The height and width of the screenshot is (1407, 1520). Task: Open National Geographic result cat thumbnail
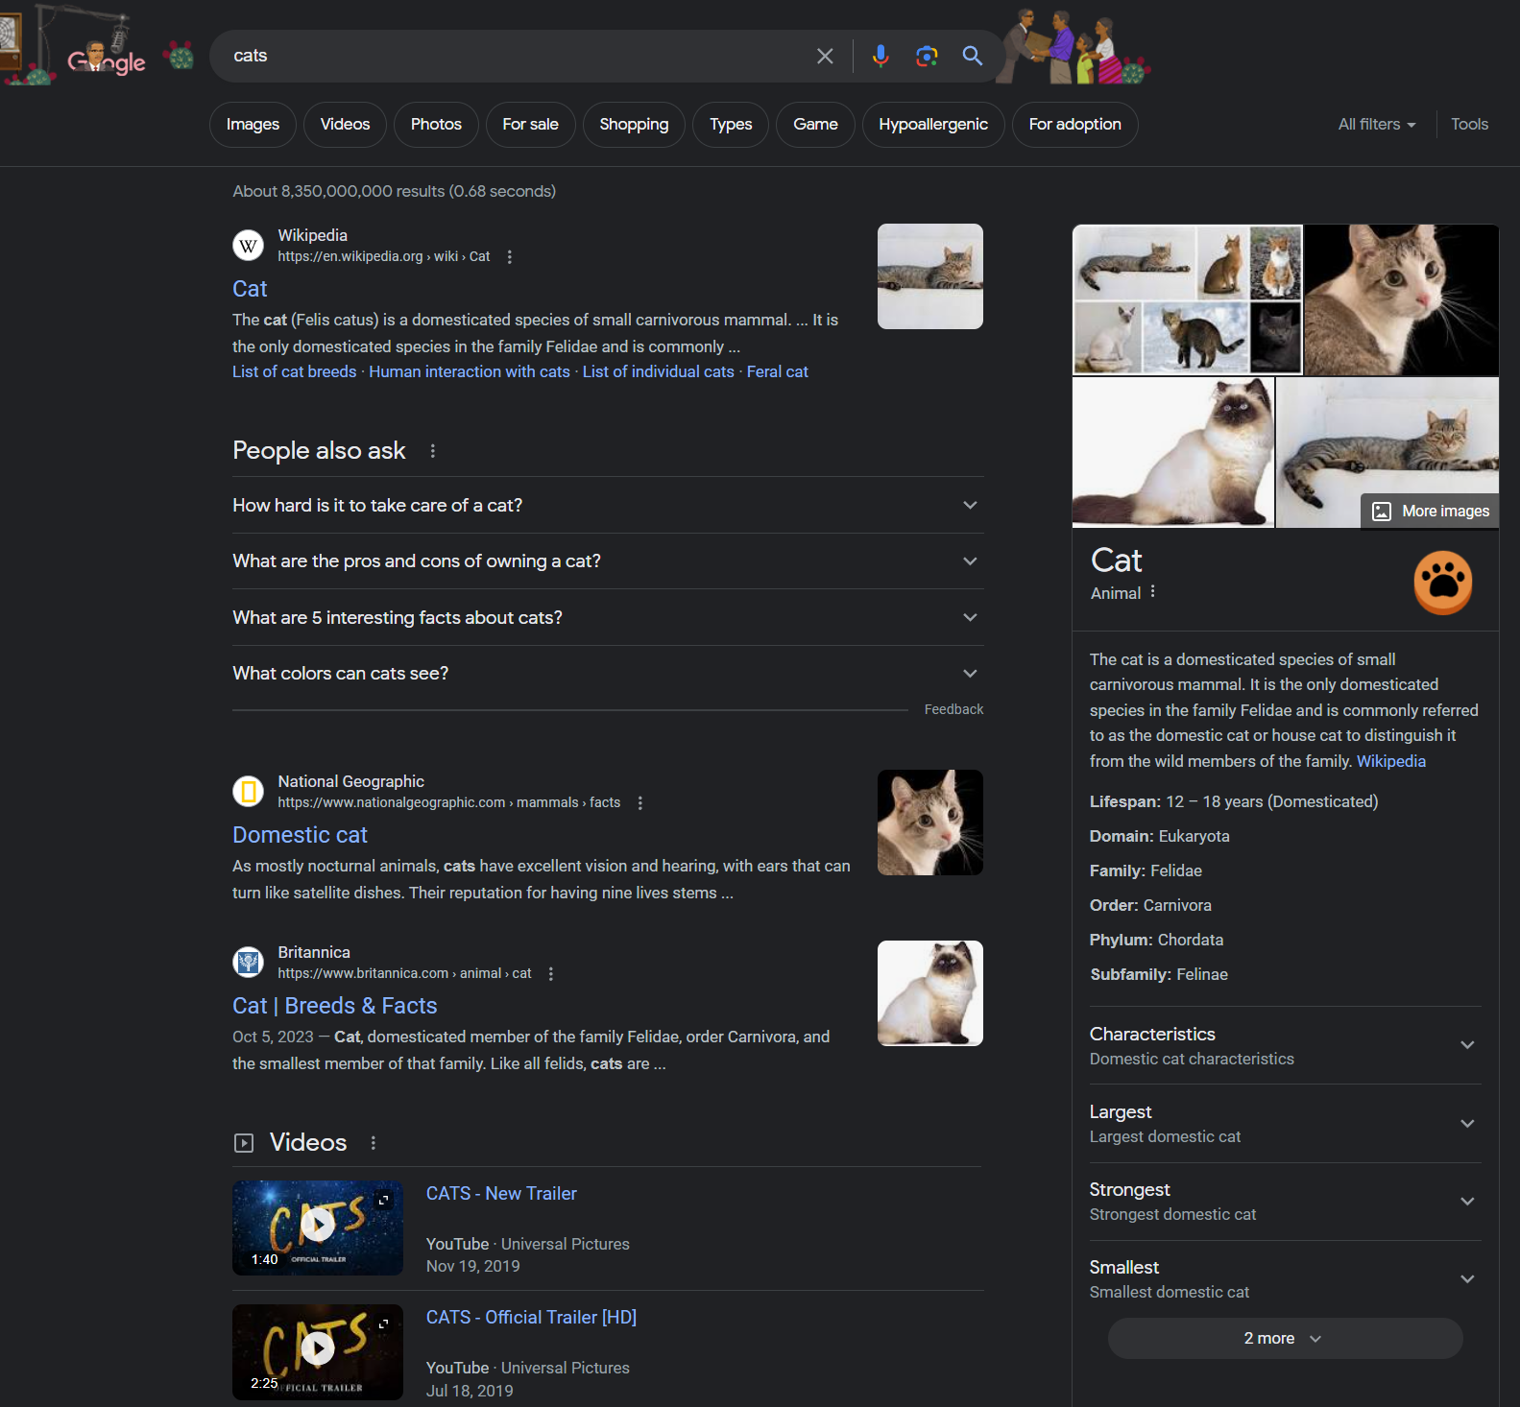tap(930, 823)
